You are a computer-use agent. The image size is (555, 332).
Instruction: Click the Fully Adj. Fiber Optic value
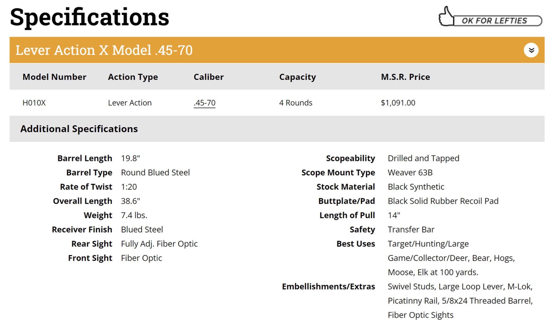[159, 244]
